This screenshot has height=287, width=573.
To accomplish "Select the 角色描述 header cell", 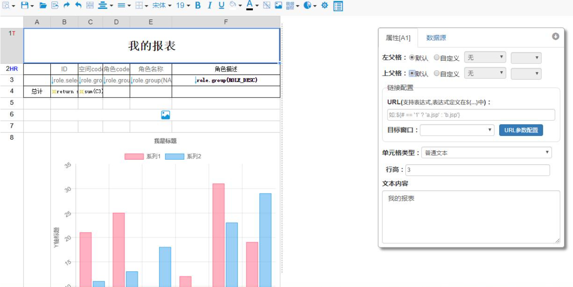I will (x=226, y=69).
